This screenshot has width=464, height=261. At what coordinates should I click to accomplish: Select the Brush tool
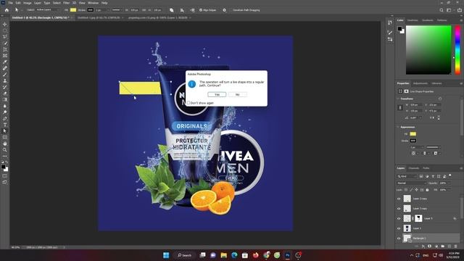pos(5,74)
